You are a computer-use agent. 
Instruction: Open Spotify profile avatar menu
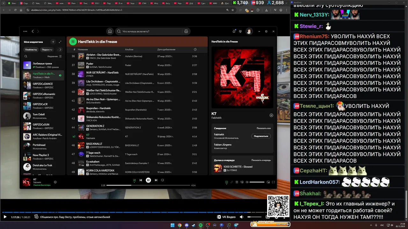249,31
